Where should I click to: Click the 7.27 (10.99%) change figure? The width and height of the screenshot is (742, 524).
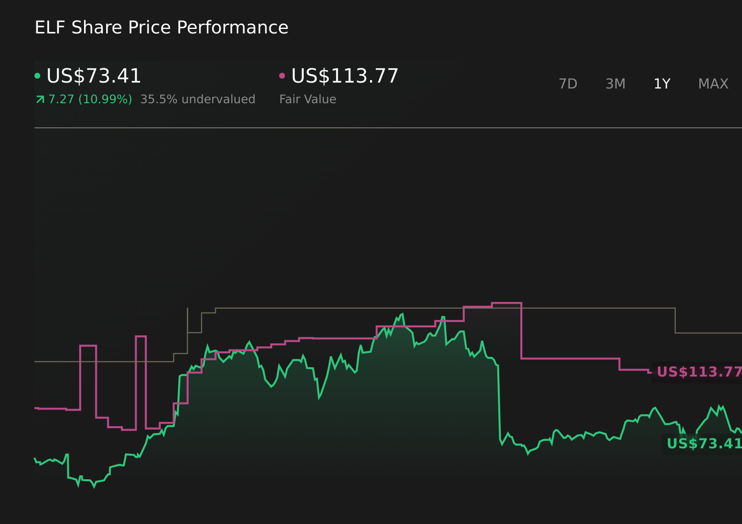90,99
